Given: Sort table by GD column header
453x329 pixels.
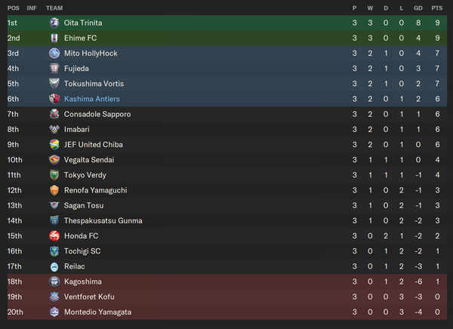Looking at the screenshot, I should (x=418, y=8).
